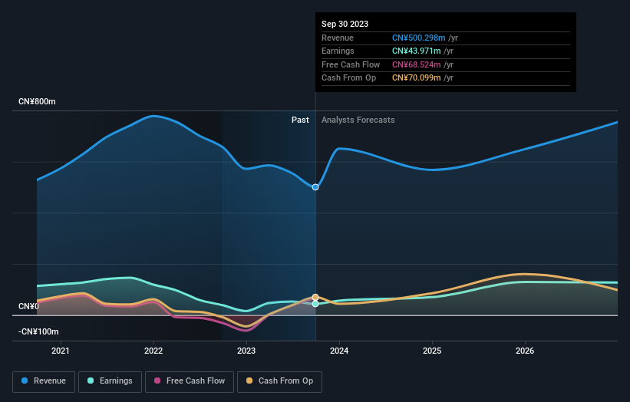
Task: Click the 2026 x-axis year label
Action: (x=525, y=351)
